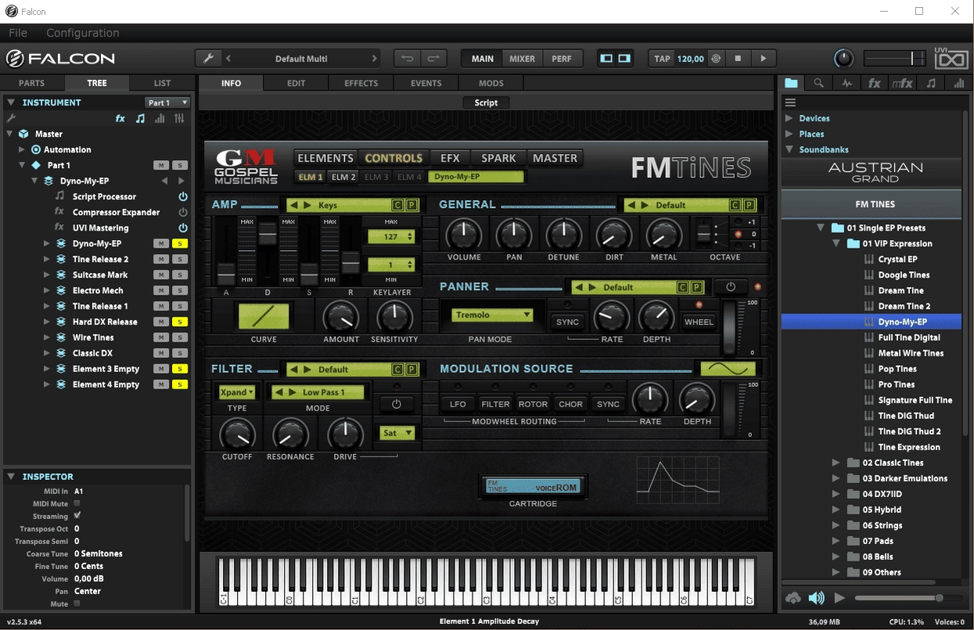Expand the Devices section in the browser
This screenshot has width=974, height=630.
pos(789,119)
